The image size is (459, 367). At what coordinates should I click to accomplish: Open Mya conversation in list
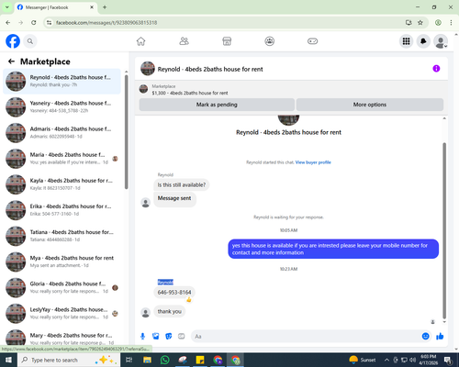coord(62,261)
